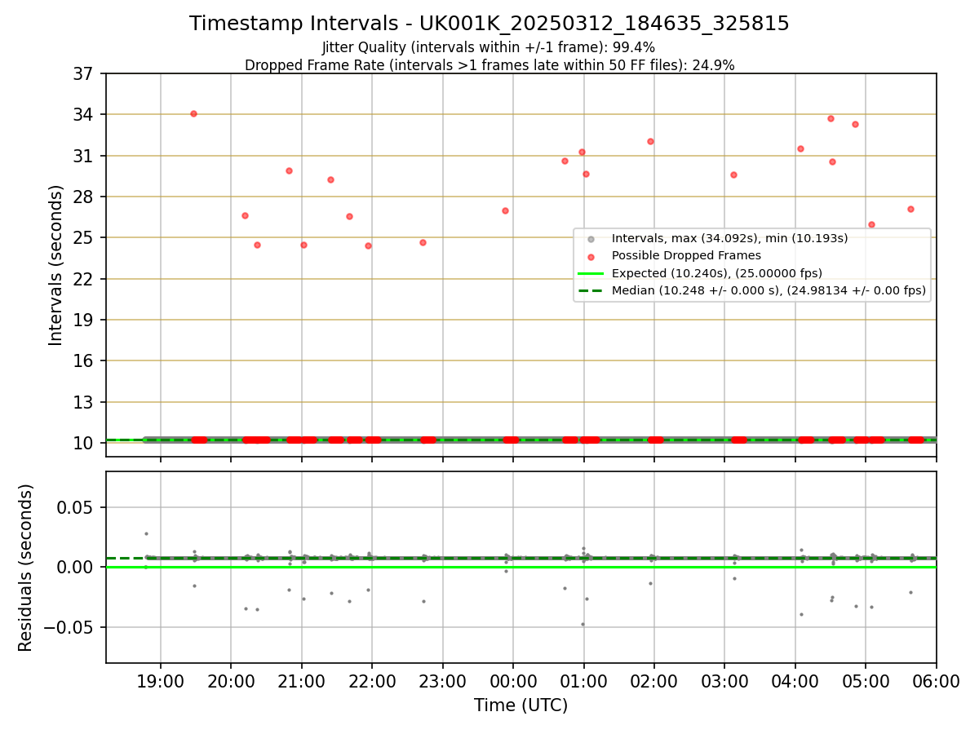Click the red point near 27 s around 05:40
This screenshot has width=979, height=734.
(910, 209)
